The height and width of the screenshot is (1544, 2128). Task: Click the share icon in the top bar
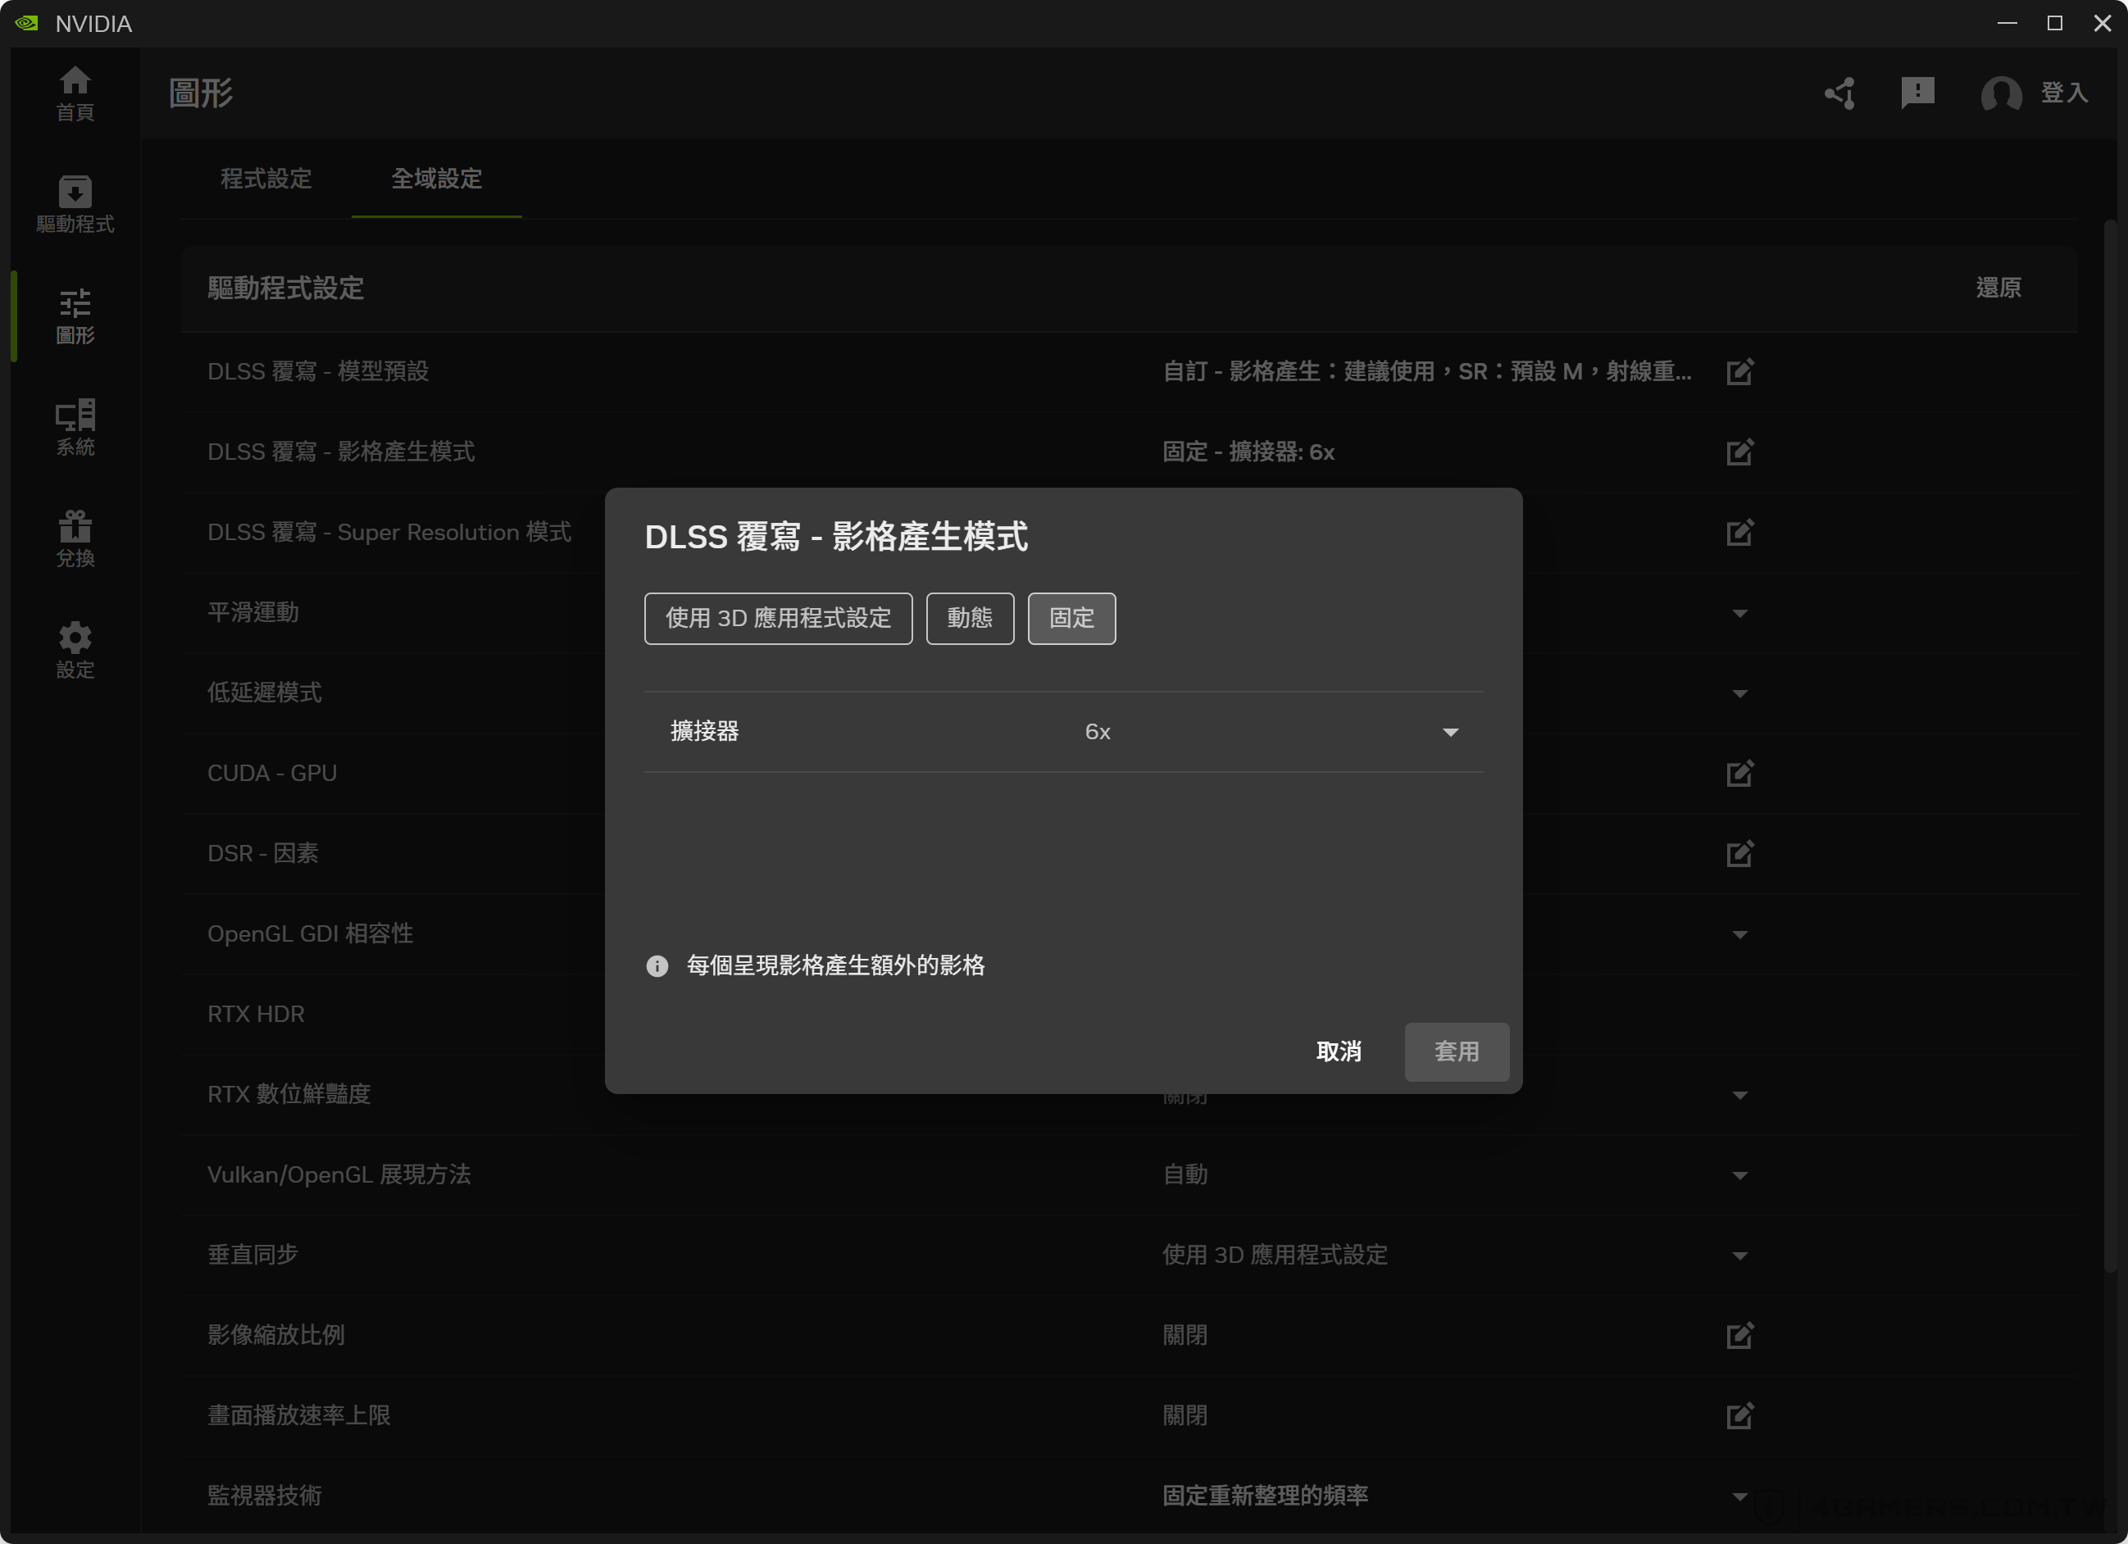[x=1839, y=93]
